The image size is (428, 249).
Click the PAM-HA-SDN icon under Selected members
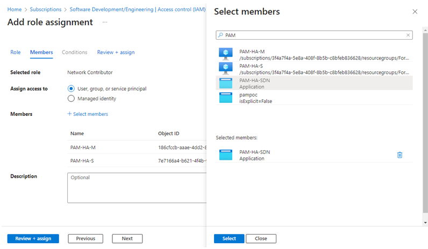click(x=226, y=155)
